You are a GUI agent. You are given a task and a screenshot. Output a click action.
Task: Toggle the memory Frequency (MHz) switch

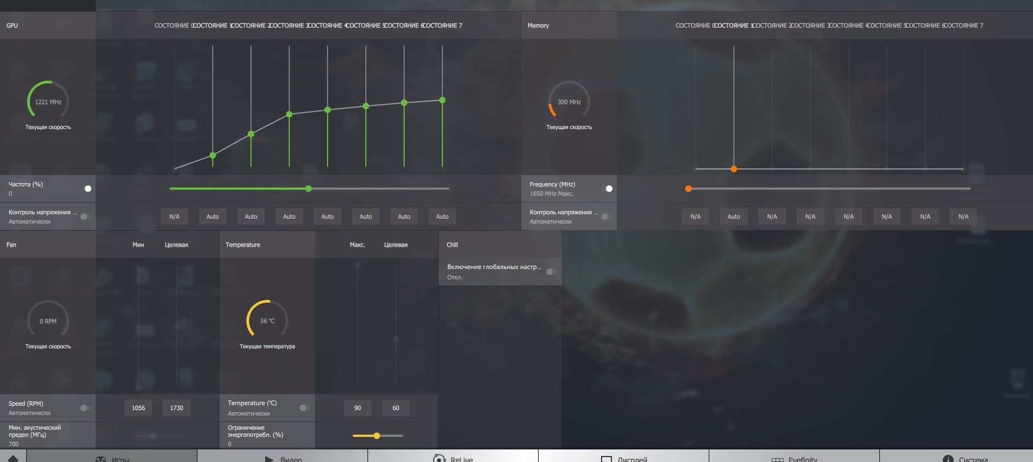[607, 189]
